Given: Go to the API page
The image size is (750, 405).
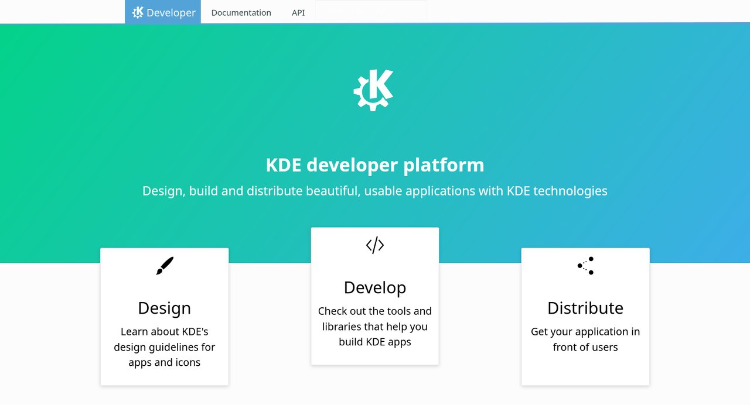Looking at the screenshot, I should pyautogui.click(x=298, y=12).
